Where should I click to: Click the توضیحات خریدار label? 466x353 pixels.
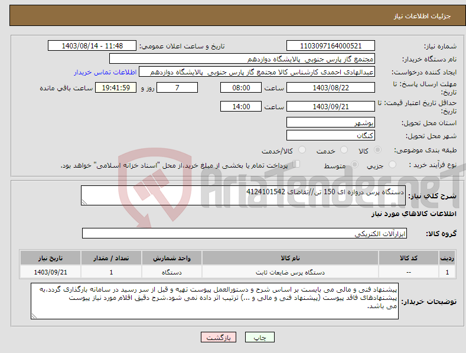[429, 302]
